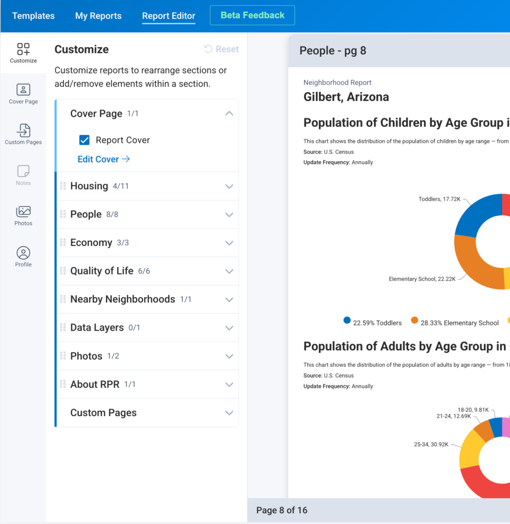Click the Notes sidebar icon

coord(23,175)
